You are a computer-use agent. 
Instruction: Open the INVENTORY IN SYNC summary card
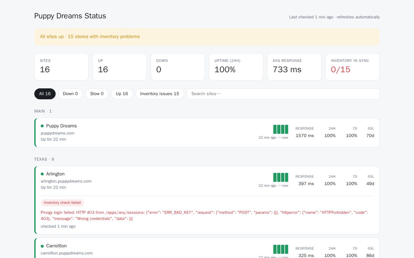coord(353,67)
